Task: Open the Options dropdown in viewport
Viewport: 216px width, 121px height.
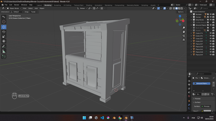Action: click(x=182, y=12)
